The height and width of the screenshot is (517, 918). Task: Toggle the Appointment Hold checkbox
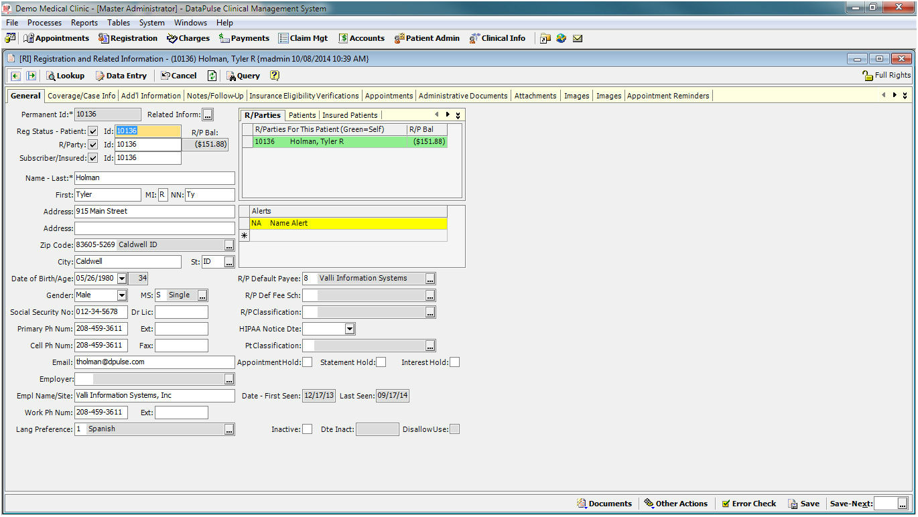pos(307,362)
